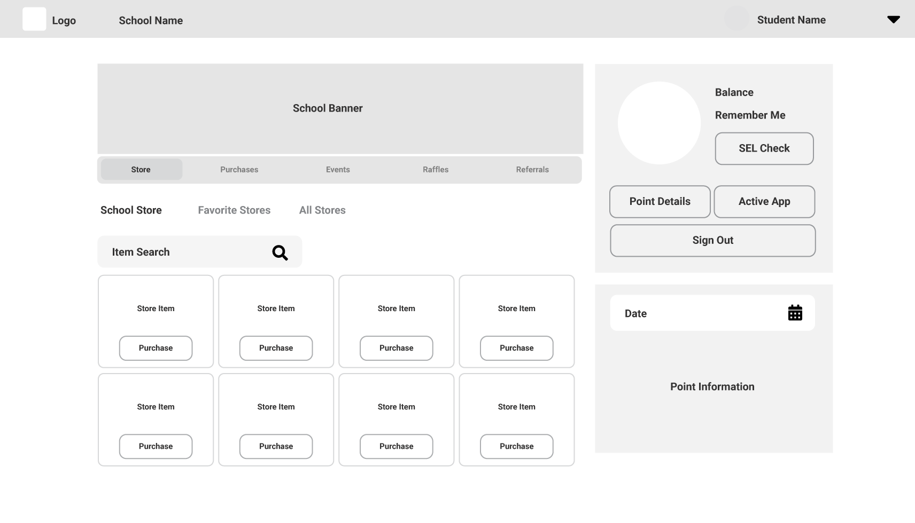The image size is (915, 523).
Task: Expand the Favorite Stores selector
Action: 234,210
